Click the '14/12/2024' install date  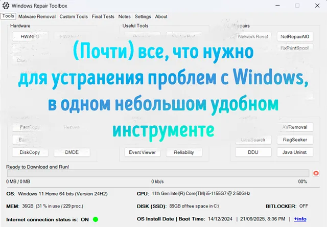tap(220, 219)
